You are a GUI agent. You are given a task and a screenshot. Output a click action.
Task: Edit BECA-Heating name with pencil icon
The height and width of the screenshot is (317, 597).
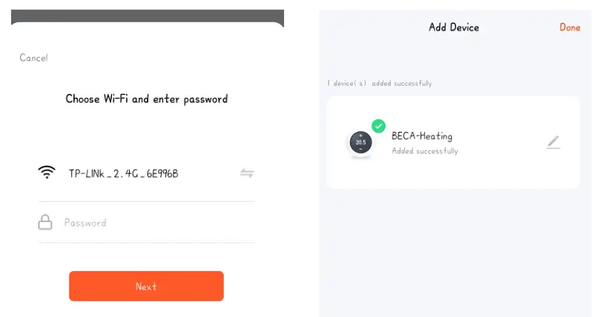(x=553, y=142)
